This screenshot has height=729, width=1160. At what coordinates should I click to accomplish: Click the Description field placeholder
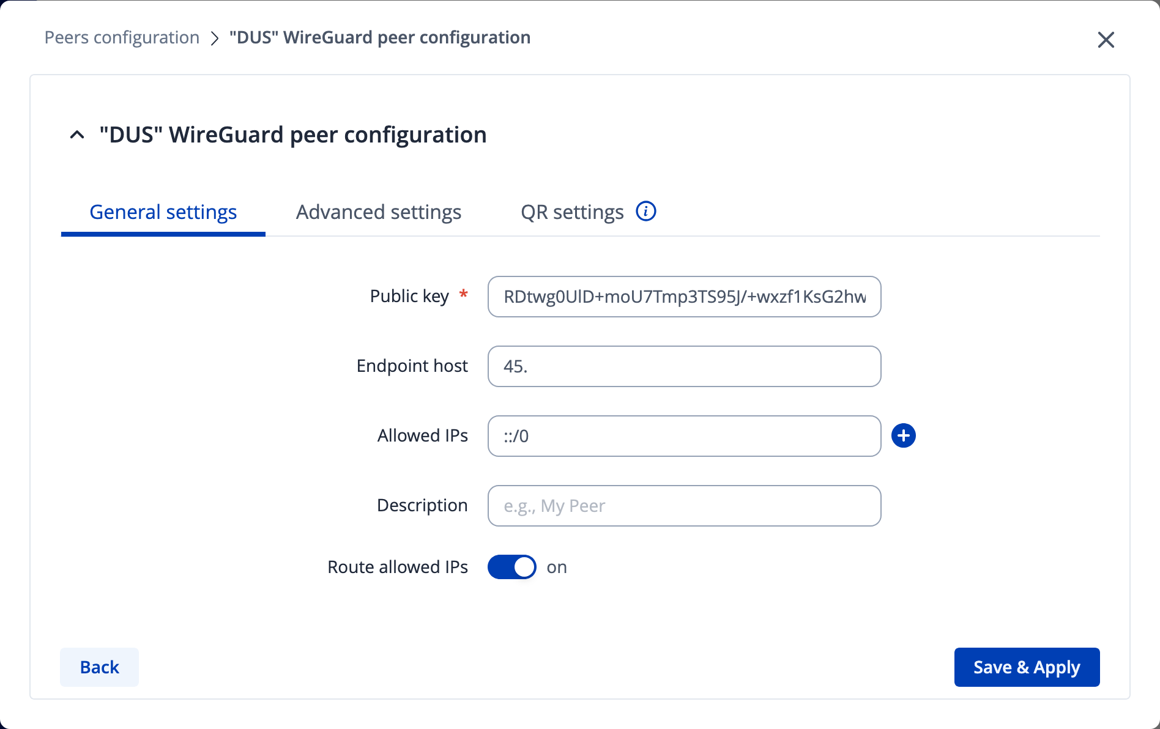684,506
